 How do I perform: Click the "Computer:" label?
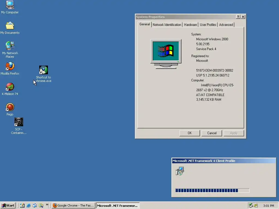[x=198, y=80]
